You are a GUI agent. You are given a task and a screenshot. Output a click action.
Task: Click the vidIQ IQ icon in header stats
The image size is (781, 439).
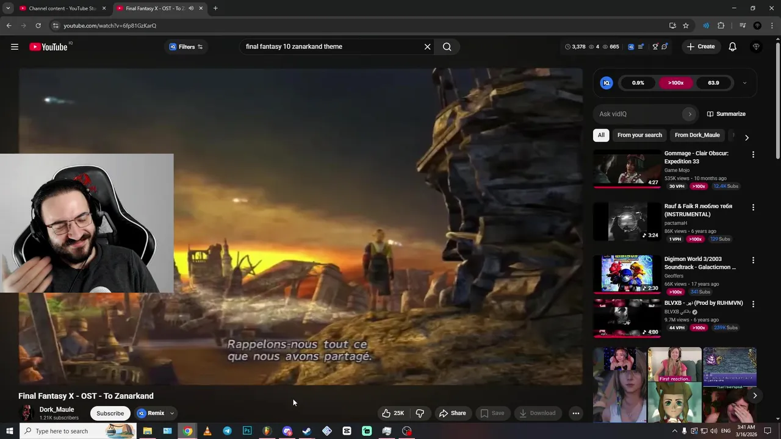(x=631, y=46)
